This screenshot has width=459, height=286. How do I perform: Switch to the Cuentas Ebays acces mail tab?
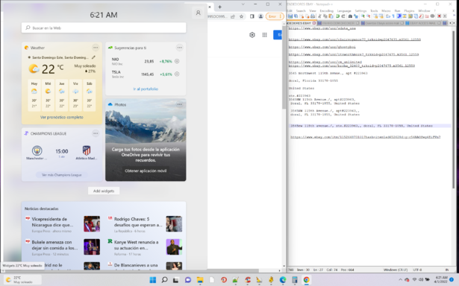tap(382, 23)
